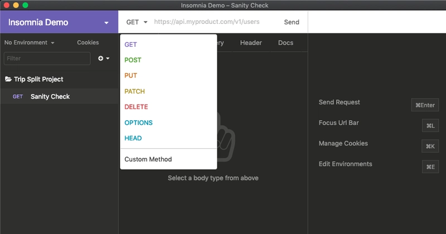Click the ⌘Enter Send Request shortcut

click(425, 105)
